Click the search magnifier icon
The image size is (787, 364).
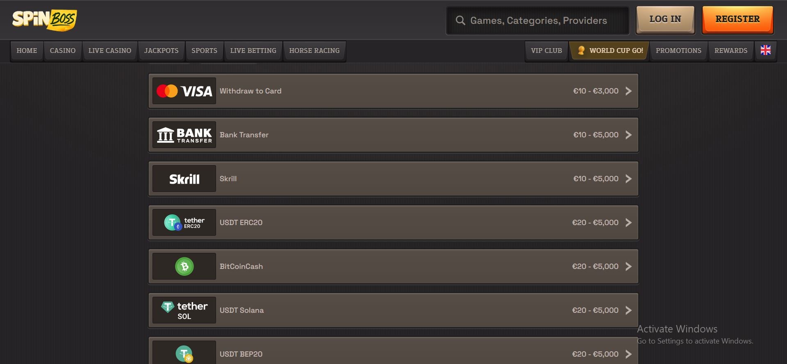[x=460, y=20]
